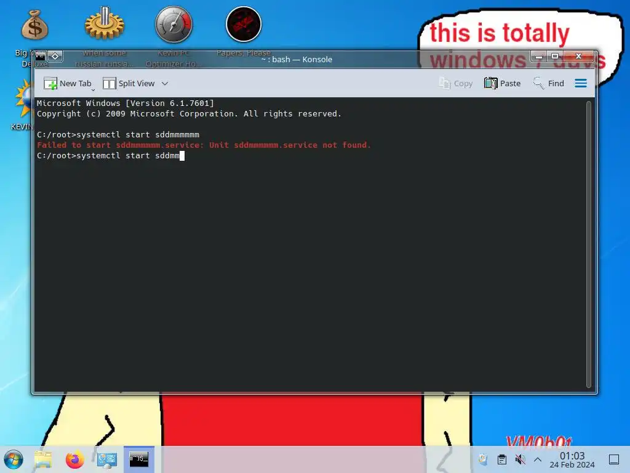Select the Konsole terminal taskbar entry
Viewport: 630px width, 473px height.
coord(138,459)
